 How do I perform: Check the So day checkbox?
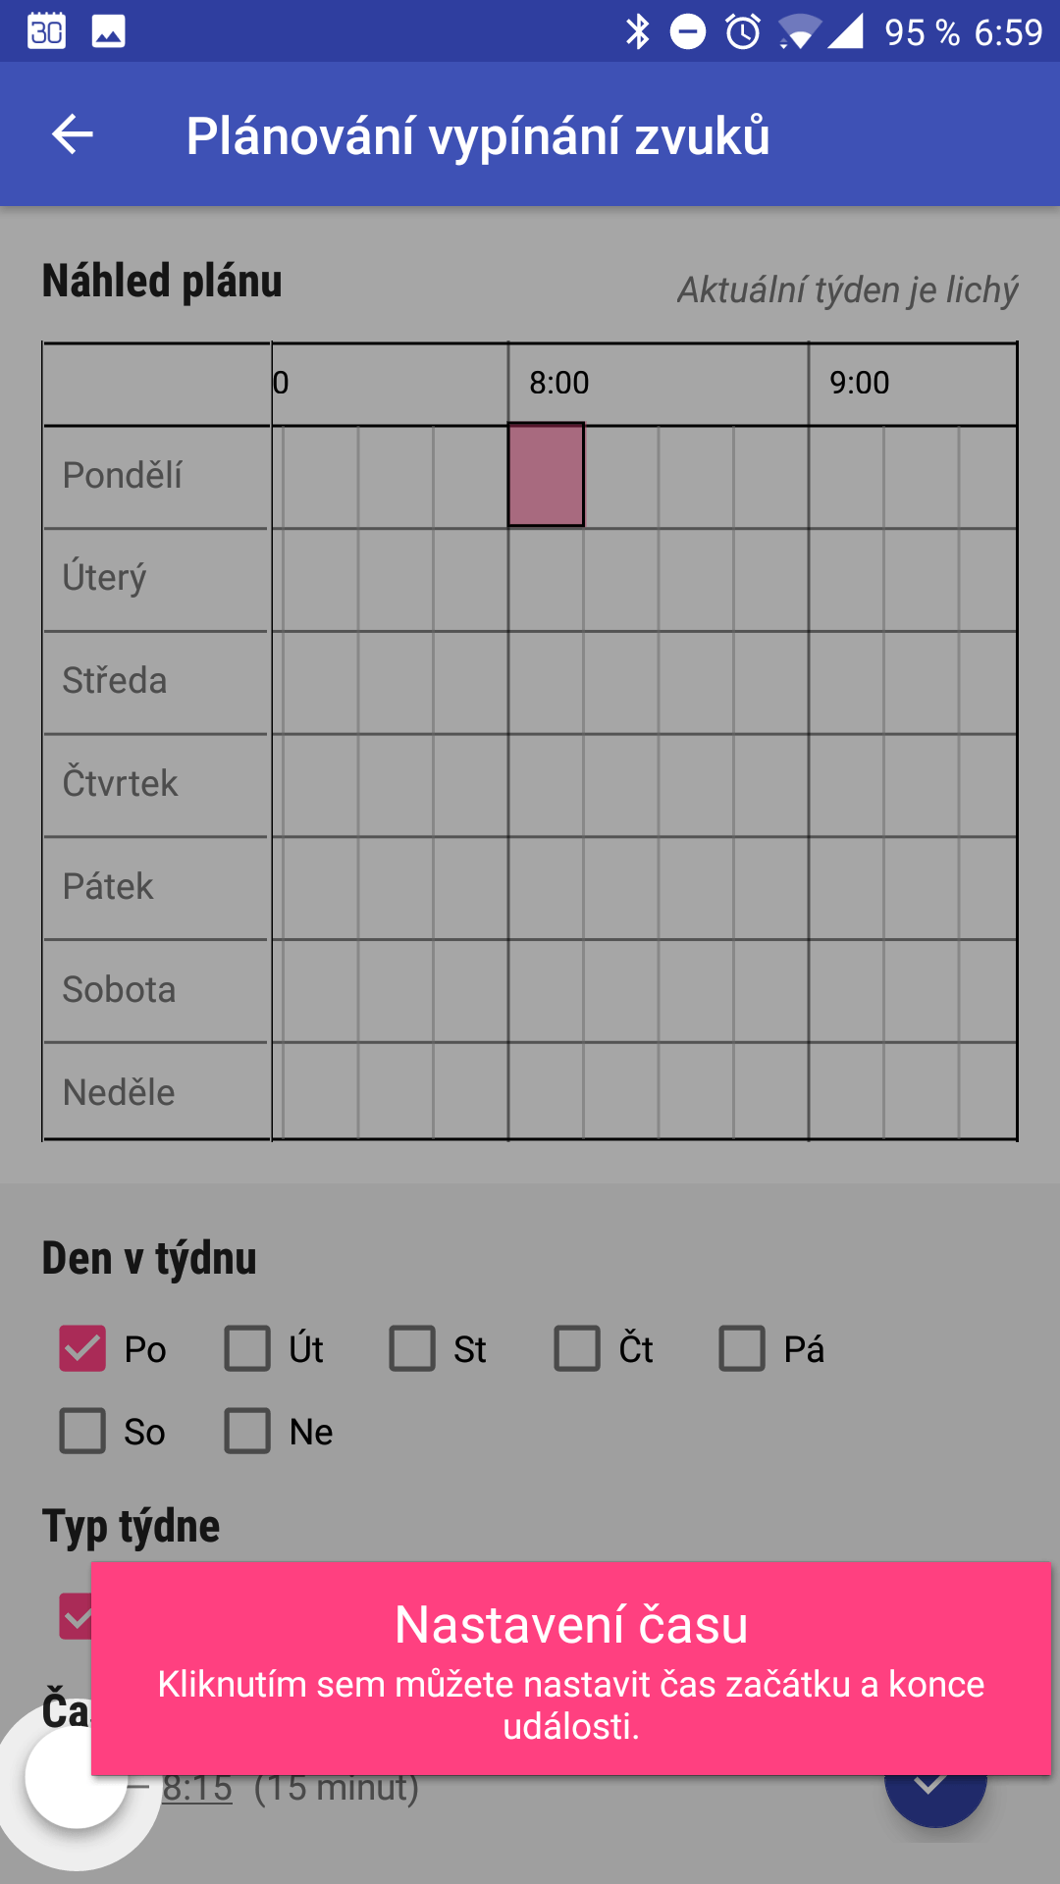click(82, 1431)
